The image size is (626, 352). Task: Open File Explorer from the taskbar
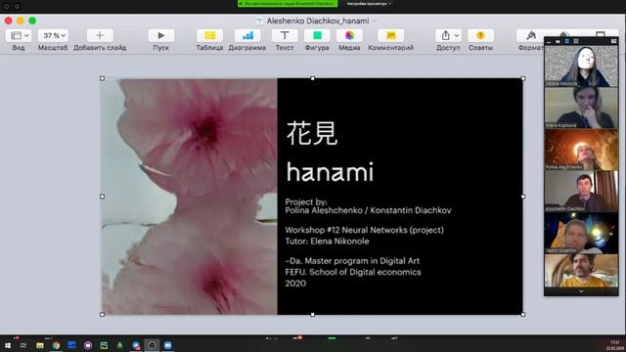click(40, 345)
